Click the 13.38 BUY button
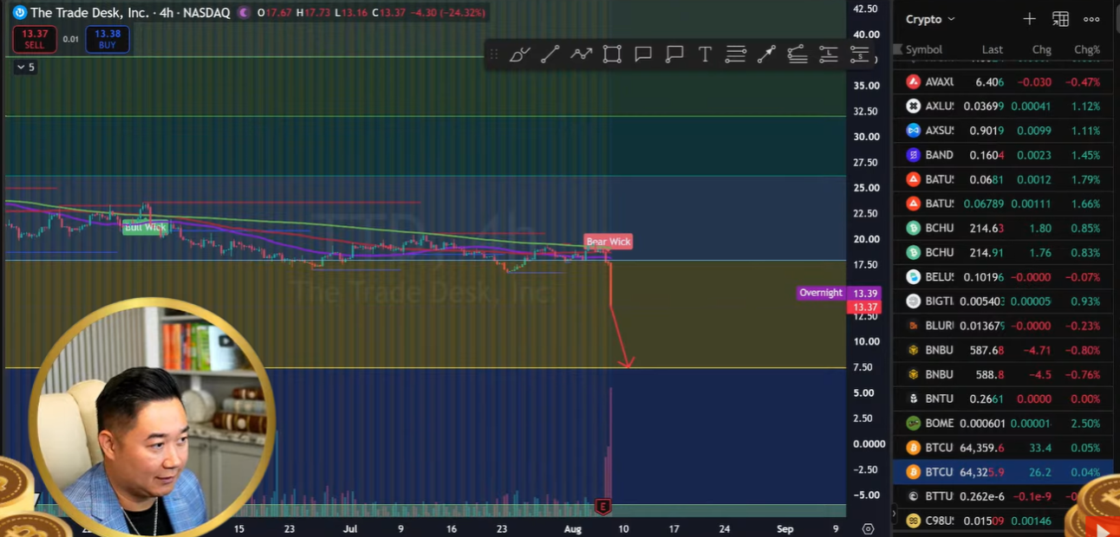1120x537 pixels. tap(107, 39)
